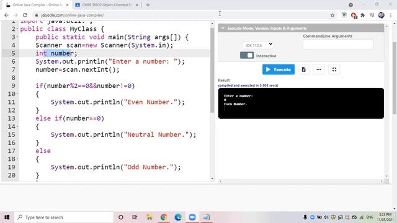Click the jdoodle.com address bar URL
The width and height of the screenshot is (397, 223).
point(73,15)
